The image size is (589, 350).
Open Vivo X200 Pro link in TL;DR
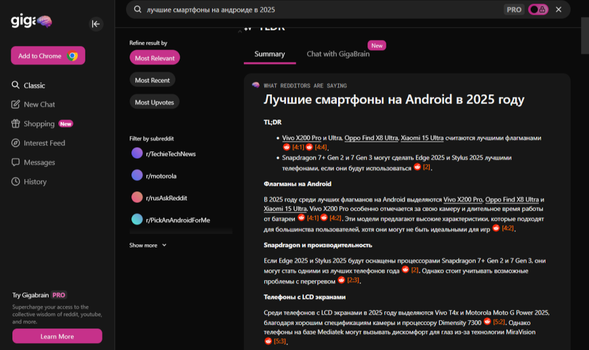302,138
